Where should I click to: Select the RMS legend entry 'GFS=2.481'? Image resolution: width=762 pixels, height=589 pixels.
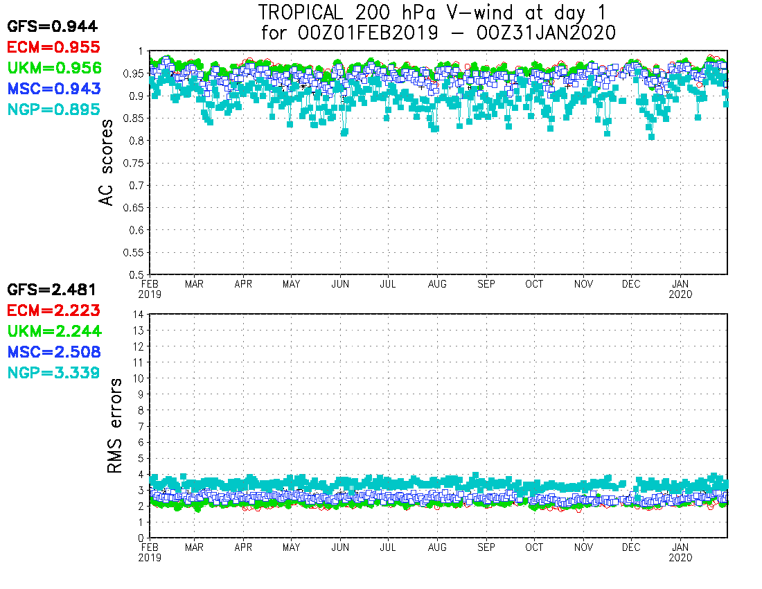pyautogui.click(x=51, y=290)
